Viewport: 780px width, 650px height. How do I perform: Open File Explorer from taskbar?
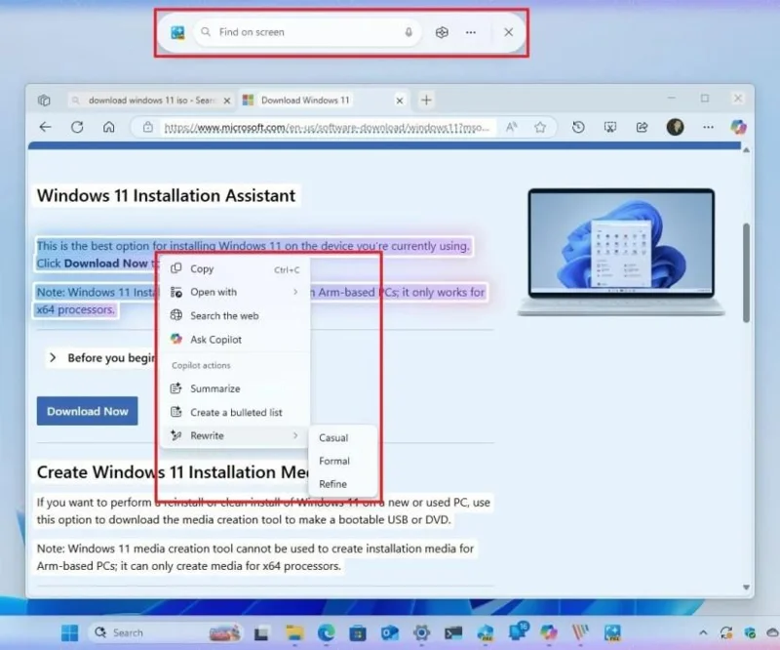pyautogui.click(x=294, y=633)
